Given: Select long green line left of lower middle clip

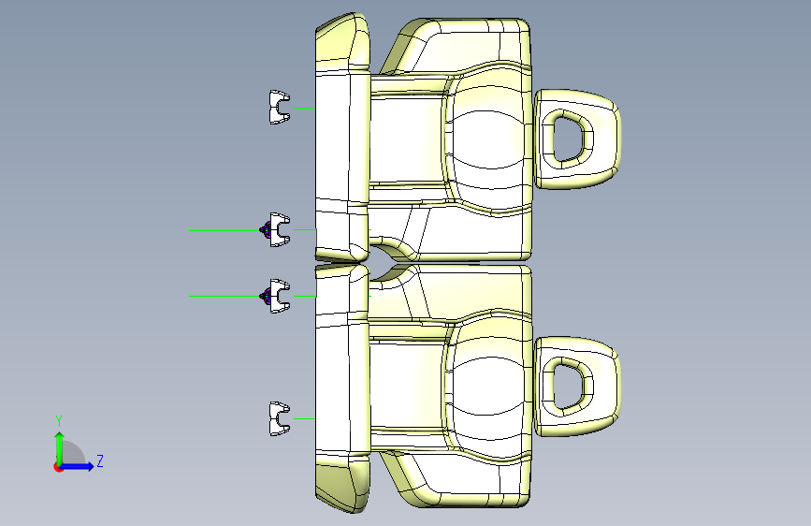Looking at the screenshot, I should pos(224,296).
